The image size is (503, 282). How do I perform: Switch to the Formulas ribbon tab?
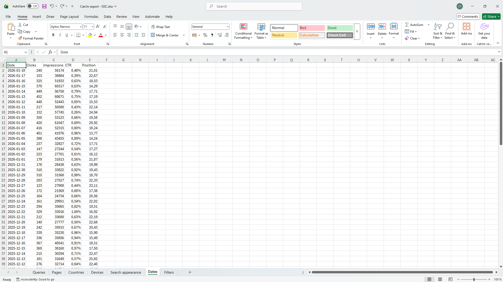(91, 16)
